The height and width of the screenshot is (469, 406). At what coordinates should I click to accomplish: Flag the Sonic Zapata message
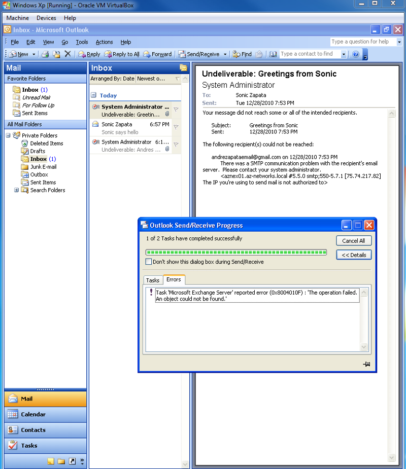click(176, 127)
